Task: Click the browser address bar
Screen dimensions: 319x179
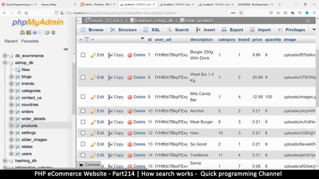Action: click(x=147, y=13)
